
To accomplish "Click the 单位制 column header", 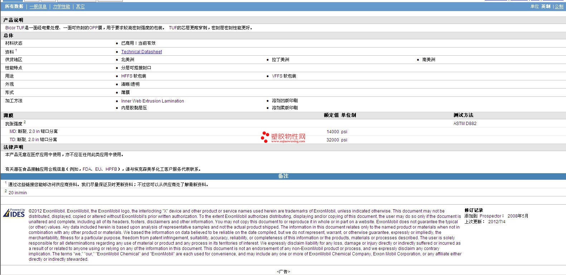I will coord(349,115).
